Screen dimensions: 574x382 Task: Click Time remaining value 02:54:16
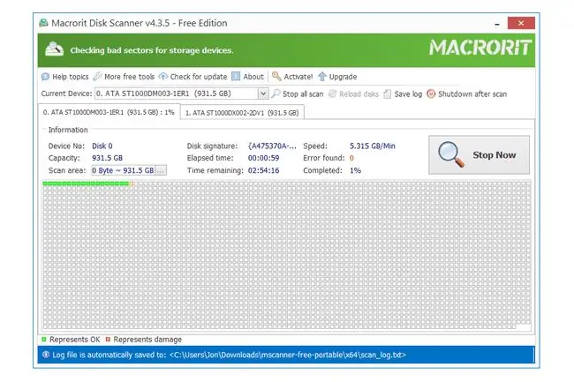click(263, 170)
